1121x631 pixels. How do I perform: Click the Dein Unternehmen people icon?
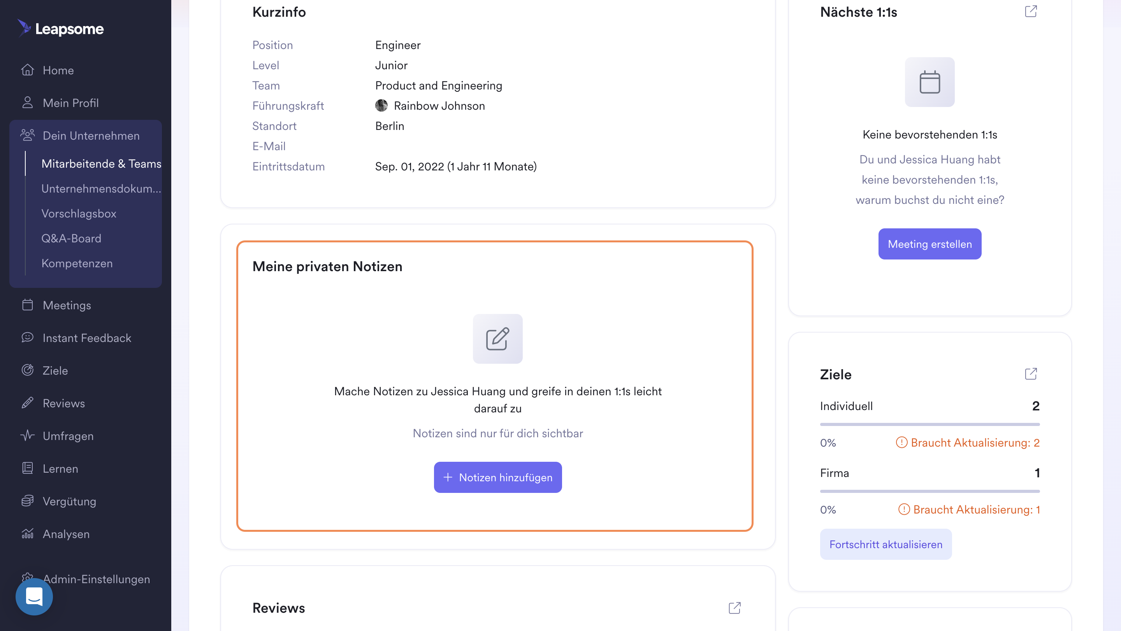click(27, 135)
